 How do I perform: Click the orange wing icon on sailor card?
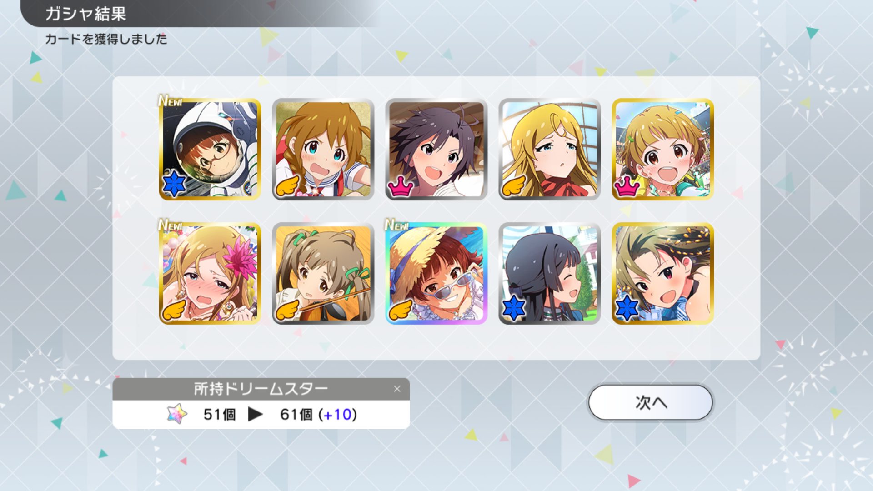coord(287,185)
